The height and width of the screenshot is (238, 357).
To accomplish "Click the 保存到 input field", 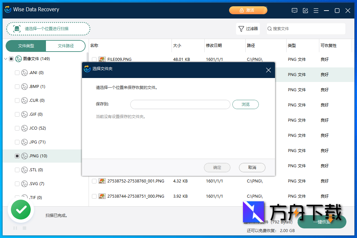I will [180, 104].
